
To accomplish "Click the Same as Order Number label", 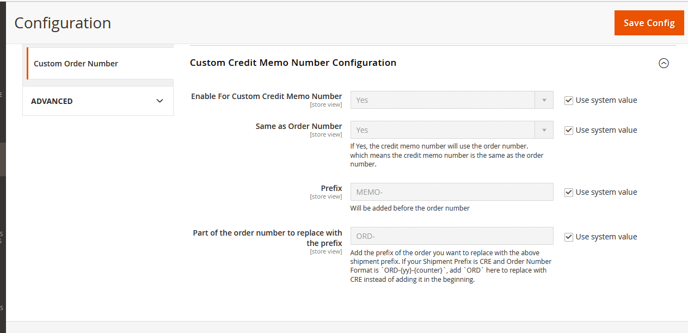I will 299,126.
